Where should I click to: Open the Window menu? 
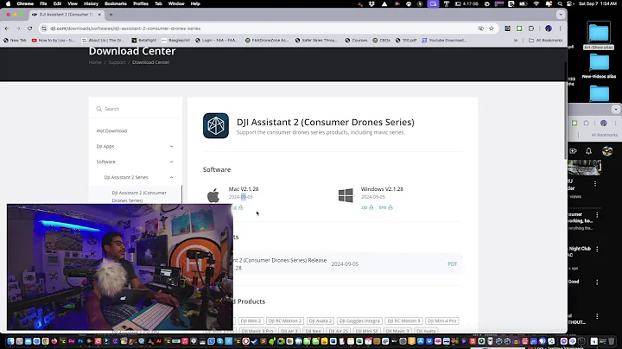176,3
